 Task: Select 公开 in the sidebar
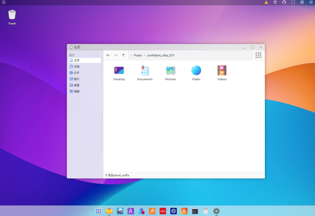click(85, 73)
